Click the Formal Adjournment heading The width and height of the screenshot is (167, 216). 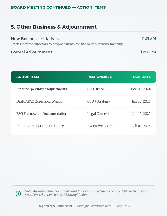31,52
